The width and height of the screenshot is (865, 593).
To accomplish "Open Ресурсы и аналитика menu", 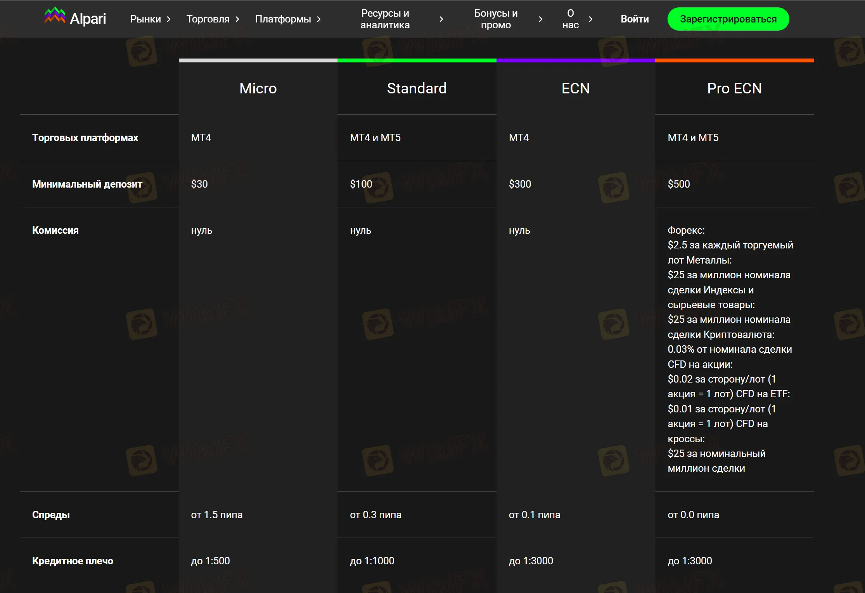I will [x=385, y=19].
